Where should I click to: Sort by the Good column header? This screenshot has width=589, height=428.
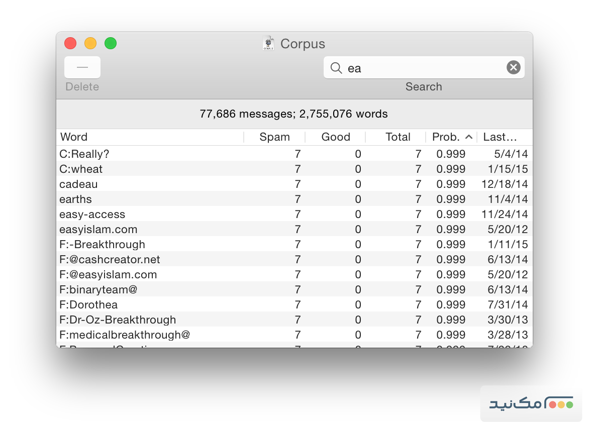tap(335, 137)
